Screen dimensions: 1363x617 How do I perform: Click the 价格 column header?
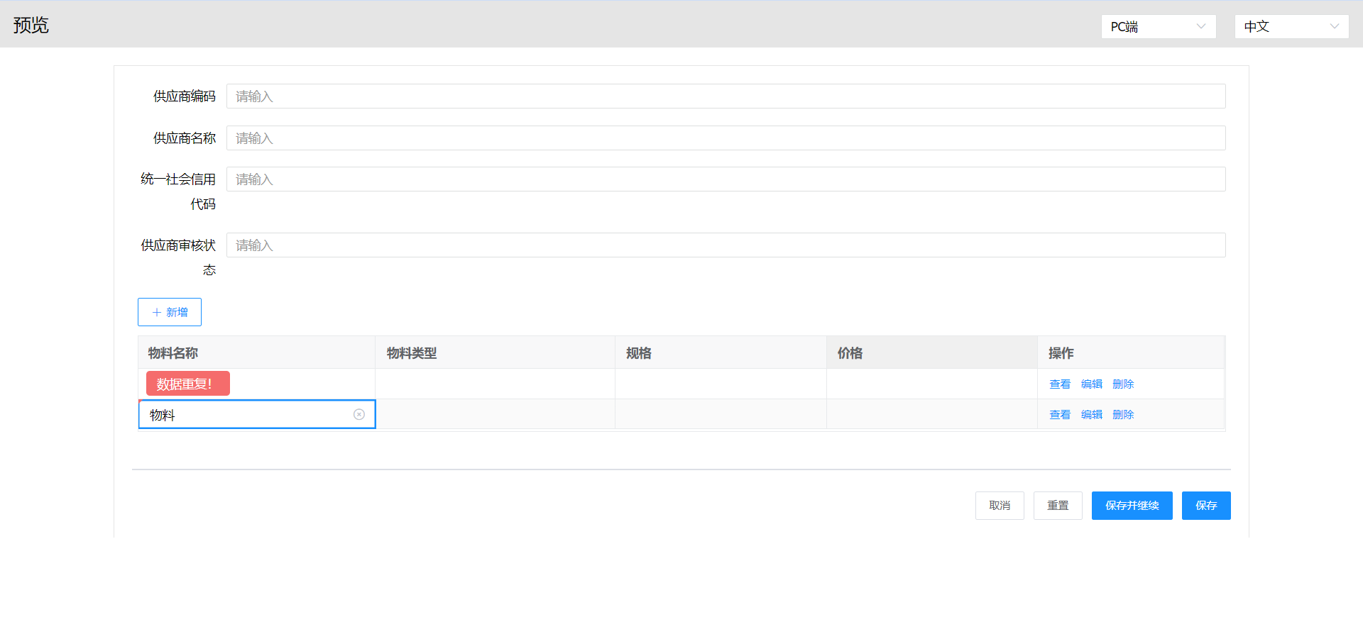(850, 352)
